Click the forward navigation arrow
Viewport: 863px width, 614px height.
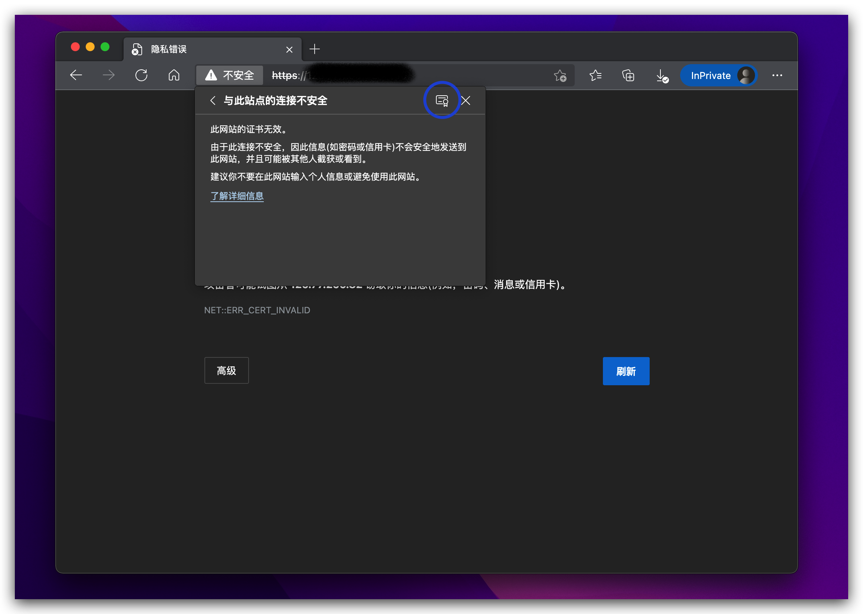pyautogui.click(x=109, y=75)
